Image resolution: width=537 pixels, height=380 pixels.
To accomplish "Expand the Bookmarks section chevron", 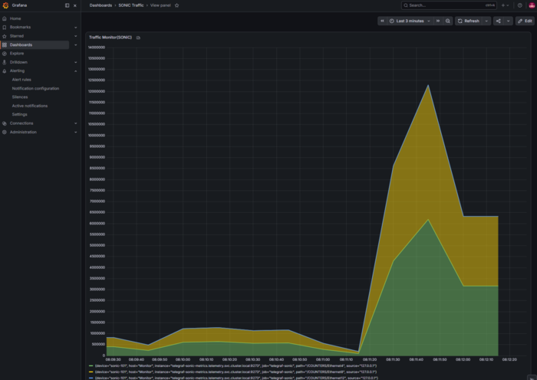I will [x=76, y=28].
